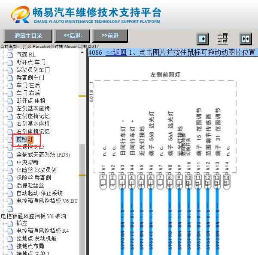Screen dimensions: 258x255
Task: Open 车门 右后 diagram
Action: click(x=28, y=93)
